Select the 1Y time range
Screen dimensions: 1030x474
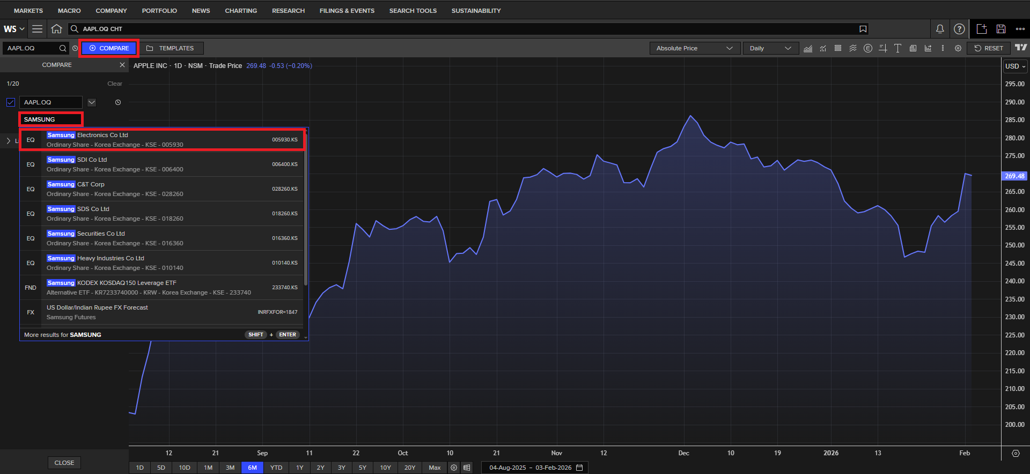coord(300,468)
